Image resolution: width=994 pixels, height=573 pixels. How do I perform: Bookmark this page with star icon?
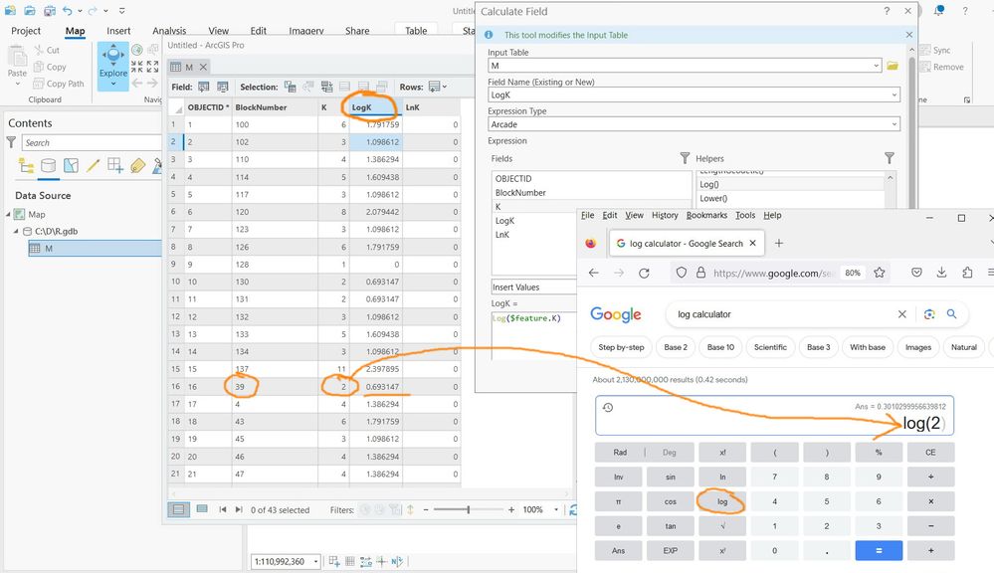click(880, 273)
